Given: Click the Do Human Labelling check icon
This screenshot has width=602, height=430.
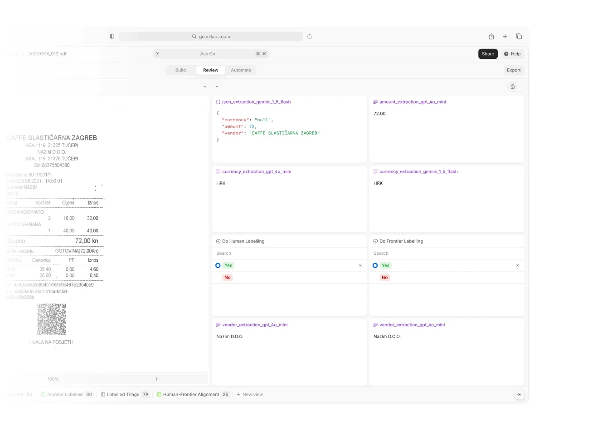Looking at the screenshot, I should click(x=218, y=241).
